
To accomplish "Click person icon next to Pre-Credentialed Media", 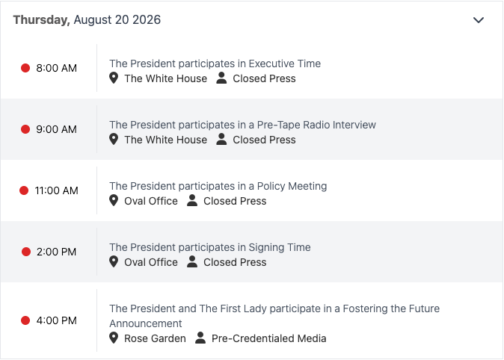I will pyautogui.click(x=200, y=338).
